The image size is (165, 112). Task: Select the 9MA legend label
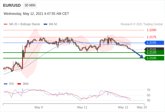[x=26, y=84]
